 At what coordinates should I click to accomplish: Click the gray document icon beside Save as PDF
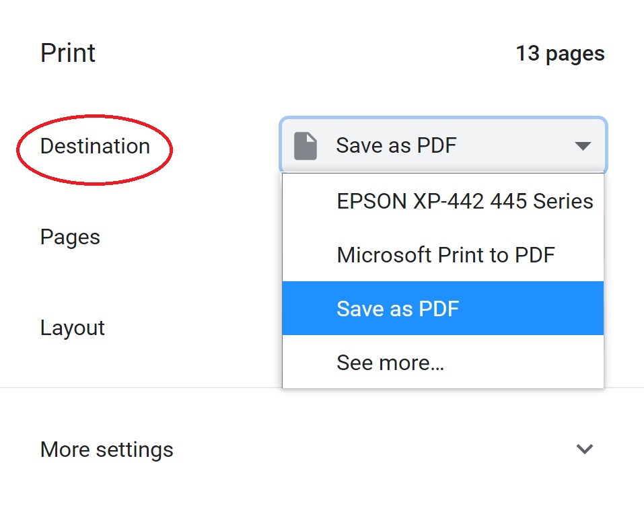305,146
